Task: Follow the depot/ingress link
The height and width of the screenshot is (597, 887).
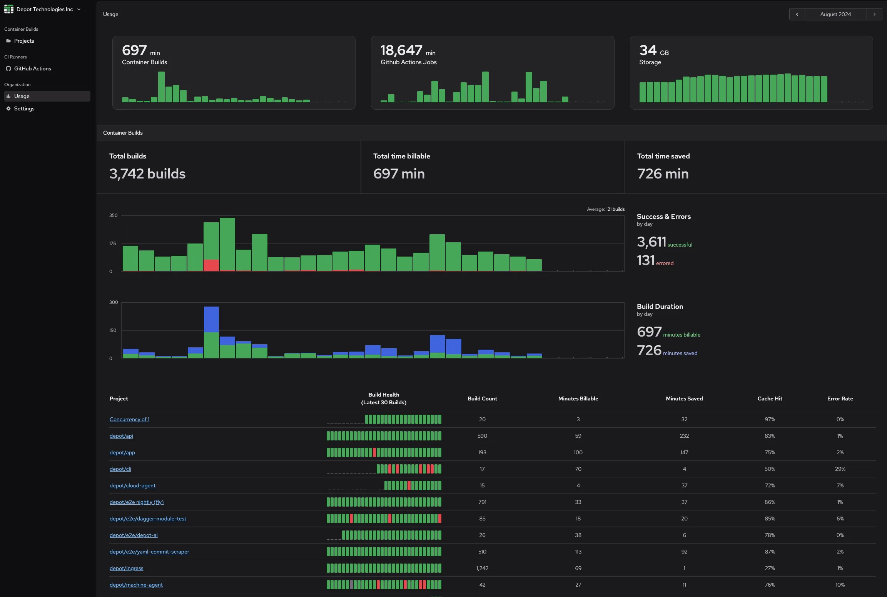Action: [126, 568]
